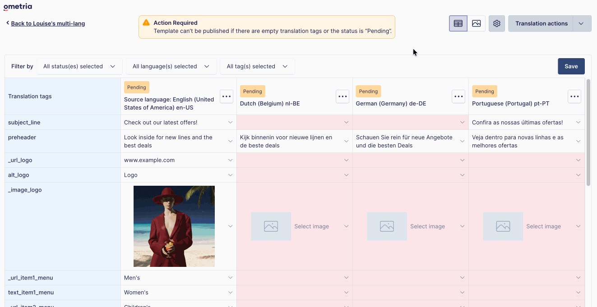Open more options for Portuguese pt-PT column
This screenshot has width=597, height=307.
coord(574,96)
